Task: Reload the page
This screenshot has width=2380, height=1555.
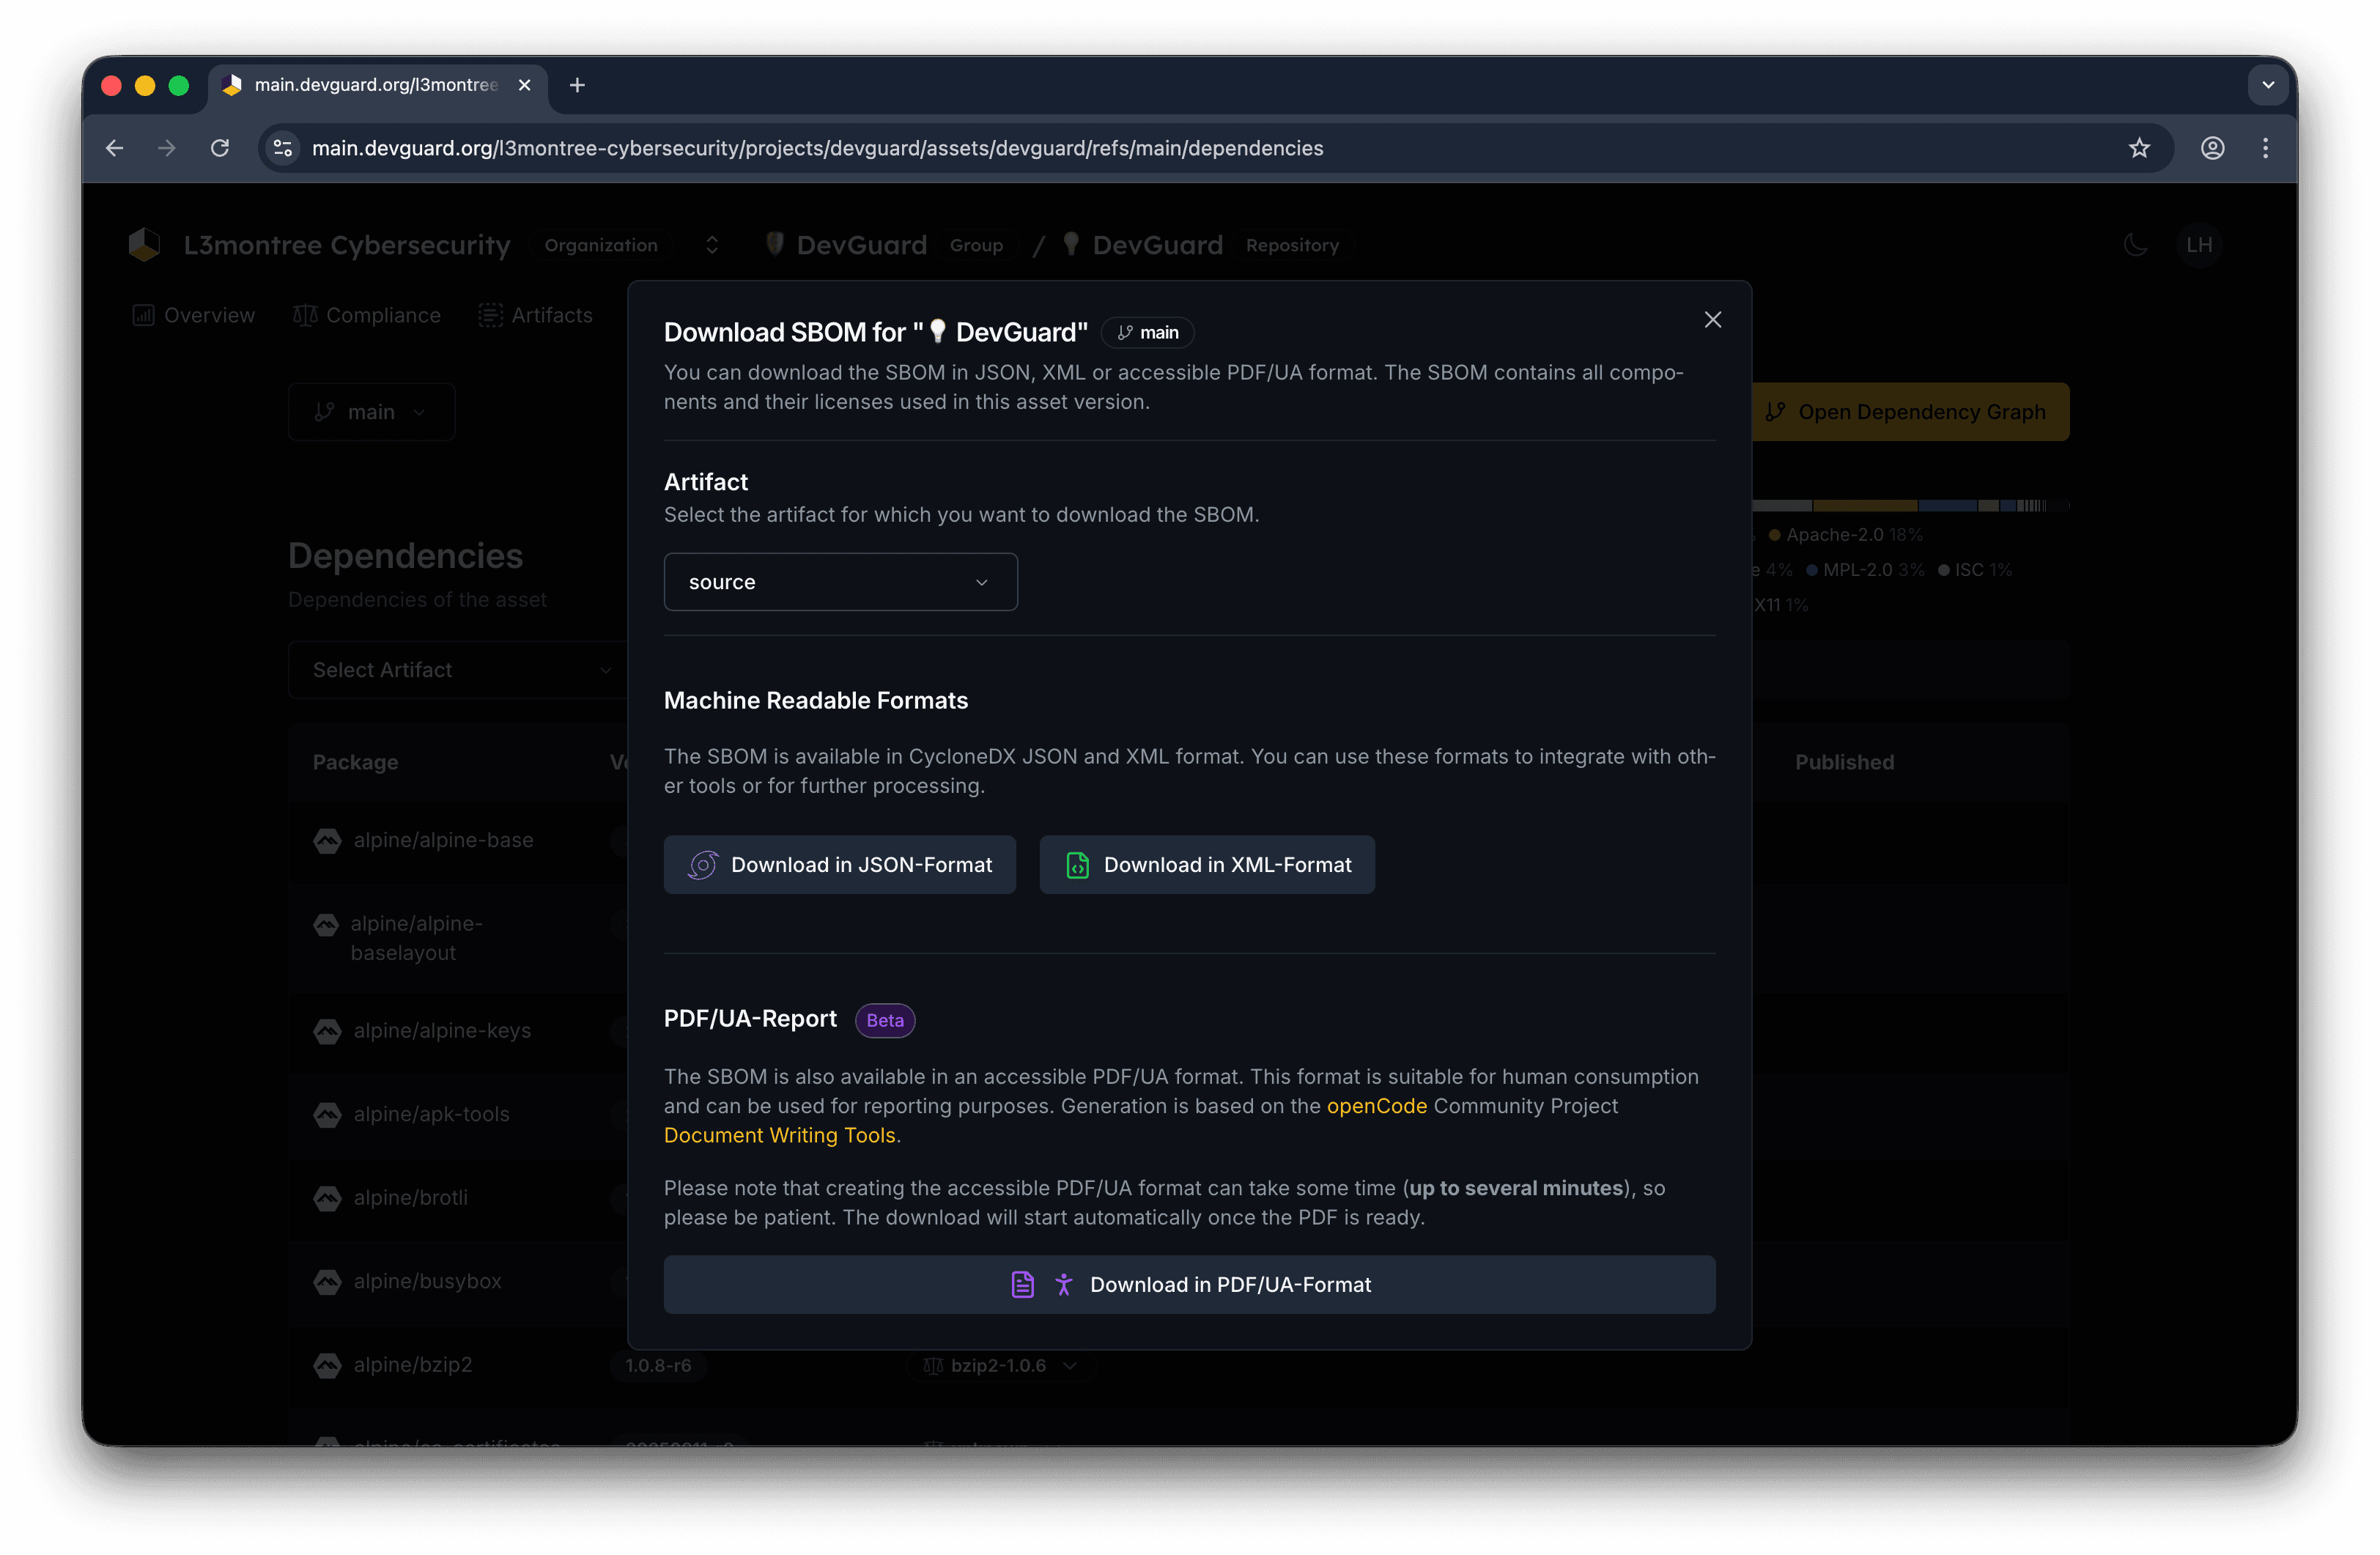Action: click(x=220, y=148)
